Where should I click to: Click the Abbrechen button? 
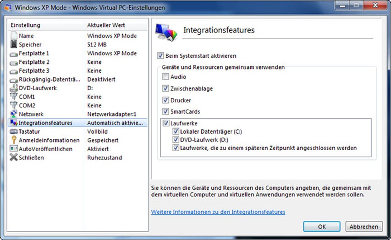tap(364, 227)
